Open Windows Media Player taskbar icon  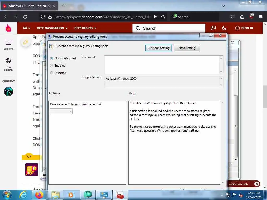[x=71, y=195]
